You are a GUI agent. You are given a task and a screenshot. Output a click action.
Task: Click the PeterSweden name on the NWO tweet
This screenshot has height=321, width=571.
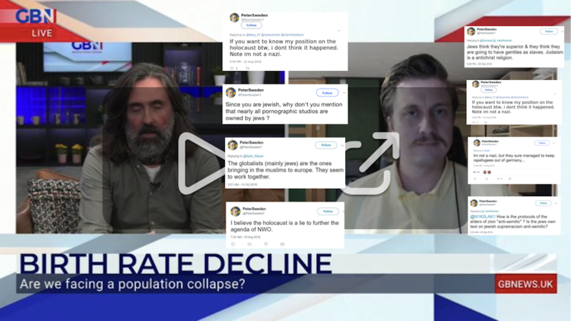coord(254,209)
